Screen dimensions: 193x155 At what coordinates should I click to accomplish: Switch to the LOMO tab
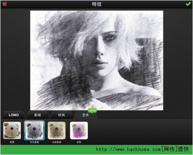click(x=14, y=115)
